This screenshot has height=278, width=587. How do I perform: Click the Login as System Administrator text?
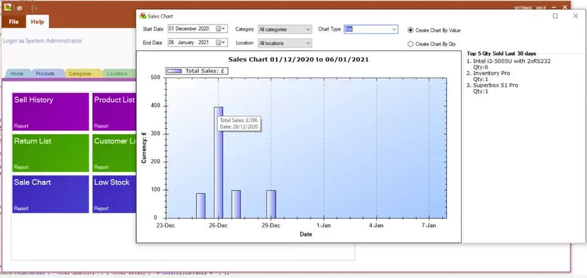pos(43,41)
